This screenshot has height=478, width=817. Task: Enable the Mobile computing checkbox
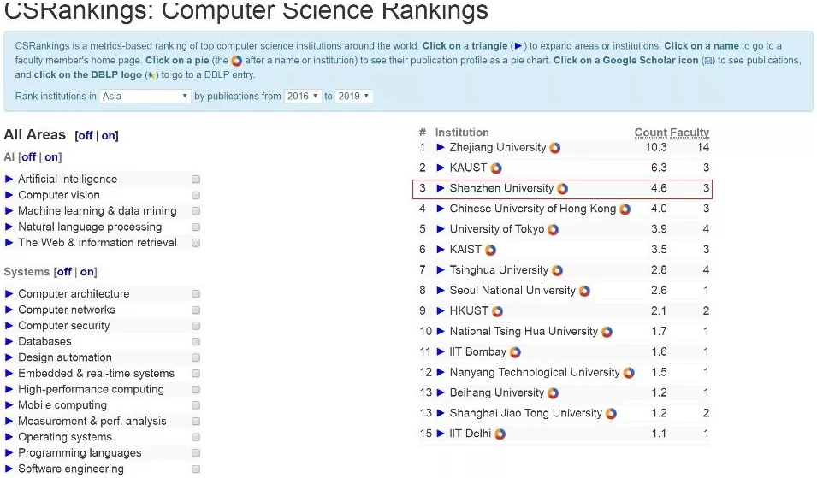(x=196, y=405)
